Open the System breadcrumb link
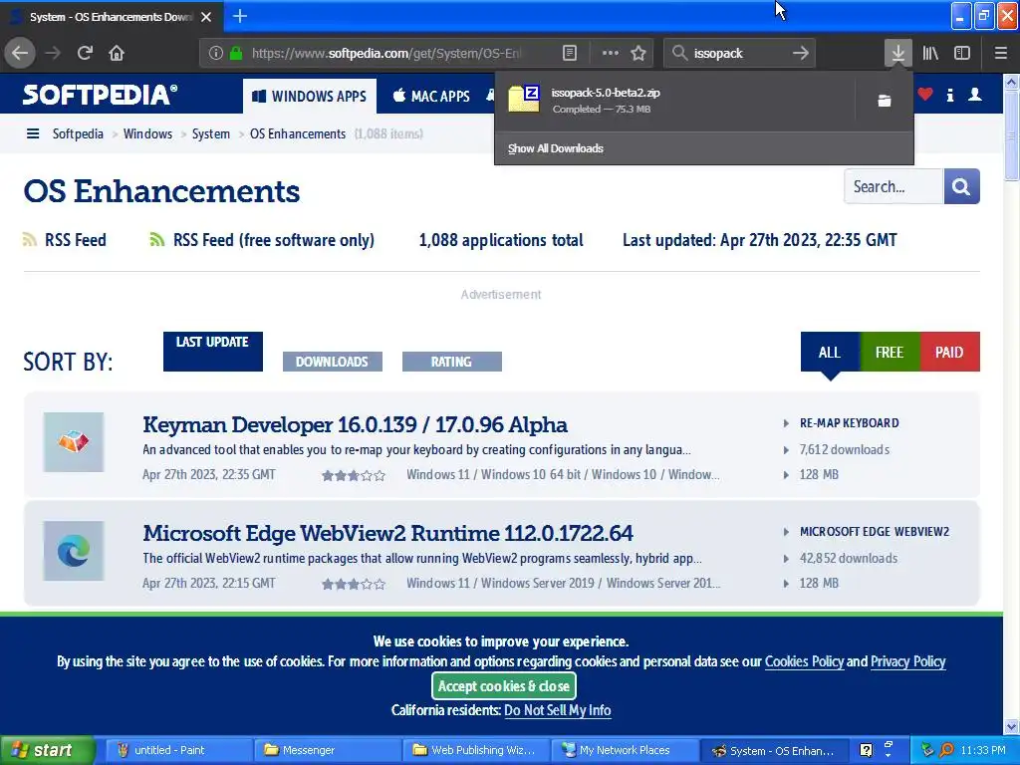 (x=211, y=134)
